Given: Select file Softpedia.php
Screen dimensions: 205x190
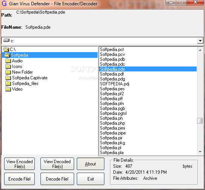Looking at the screenshot, I should point(112,123).
